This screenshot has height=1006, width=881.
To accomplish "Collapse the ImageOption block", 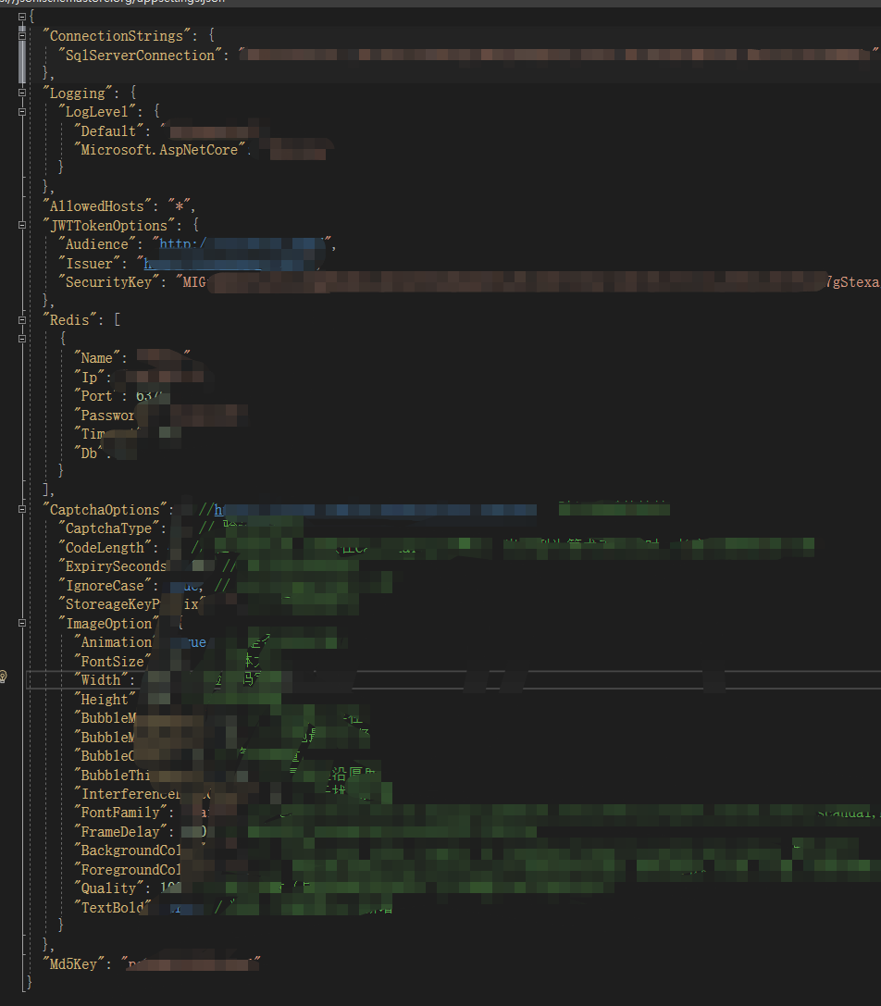I will [x=22, y=623].
